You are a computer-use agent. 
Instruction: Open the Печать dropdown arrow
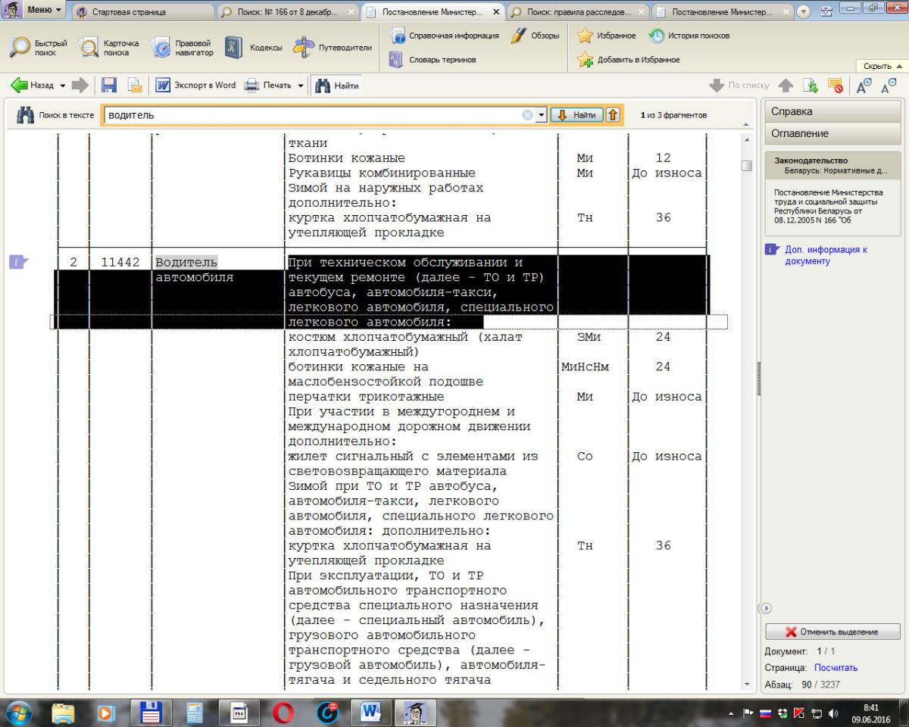301,86
